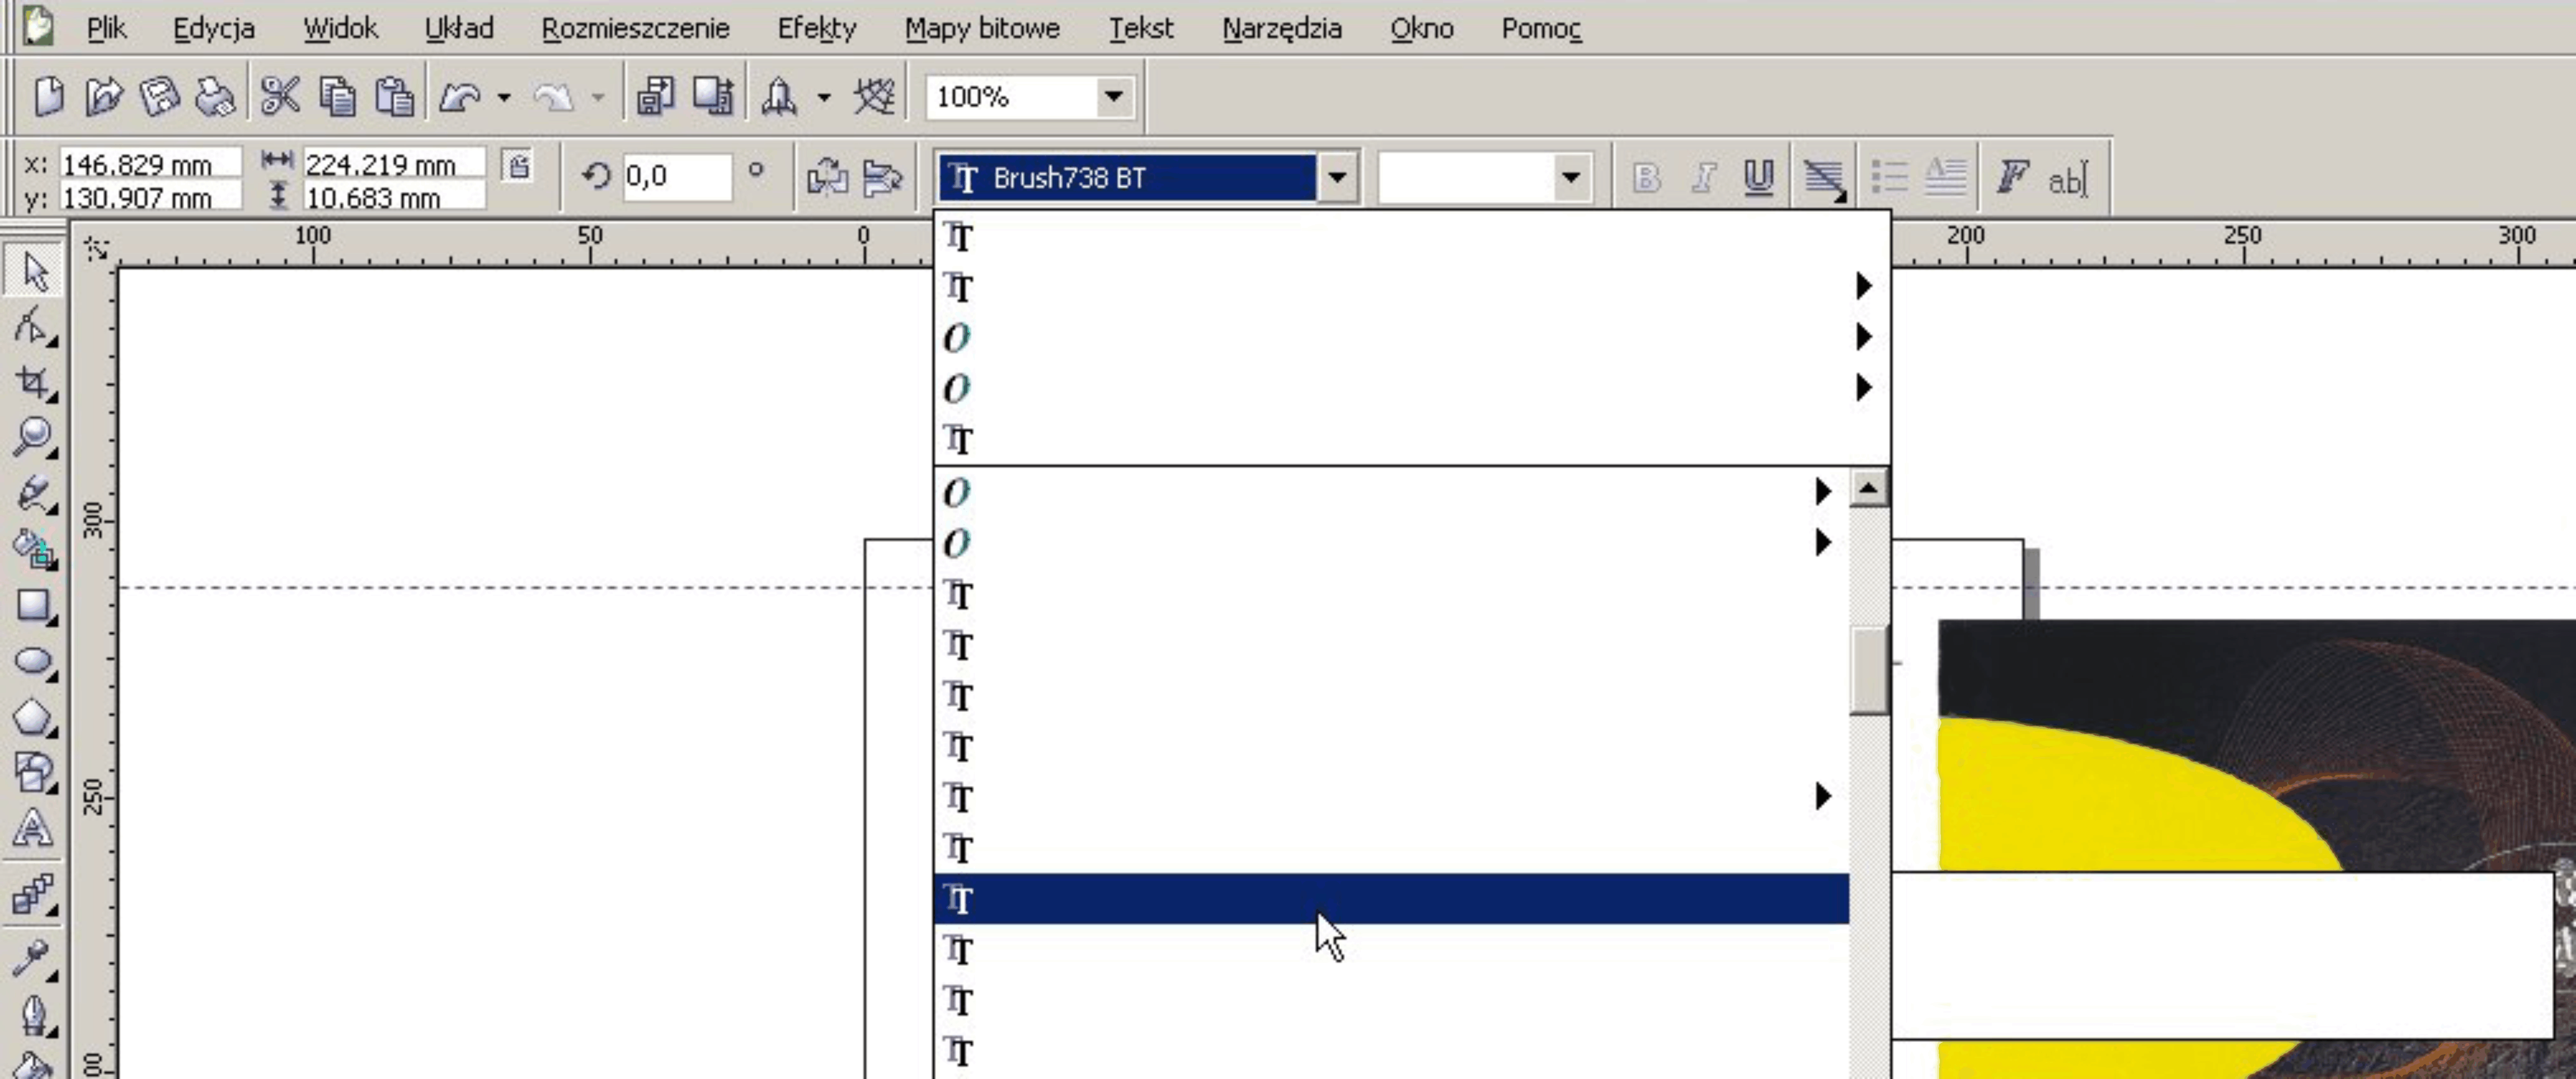Pick the Crop tool
2576x1079 pixels.
tap(33, 383)
